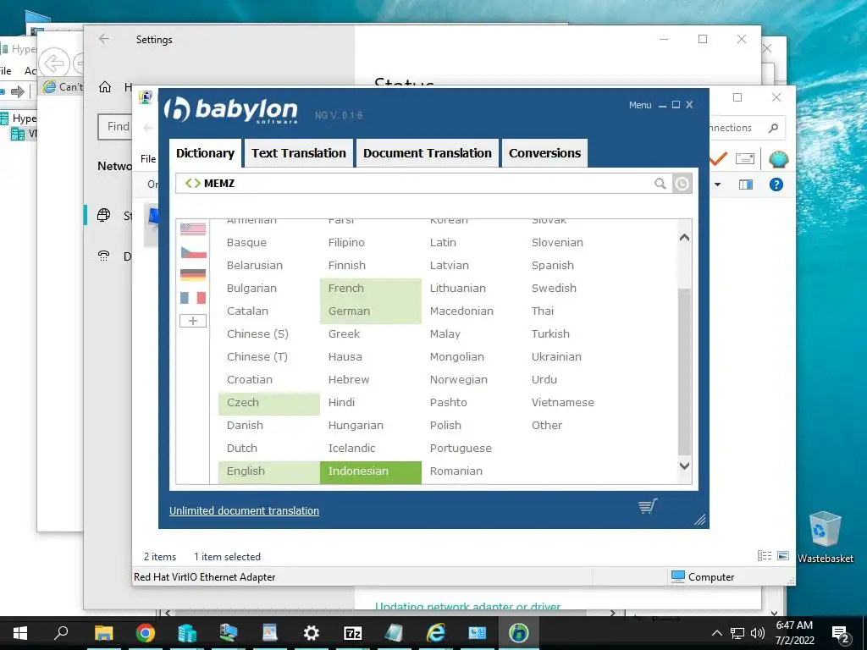Image resolution: width=867 pixels, height=650 pixels.
Task: Select Other in the language list
Action: pos(546,426)
